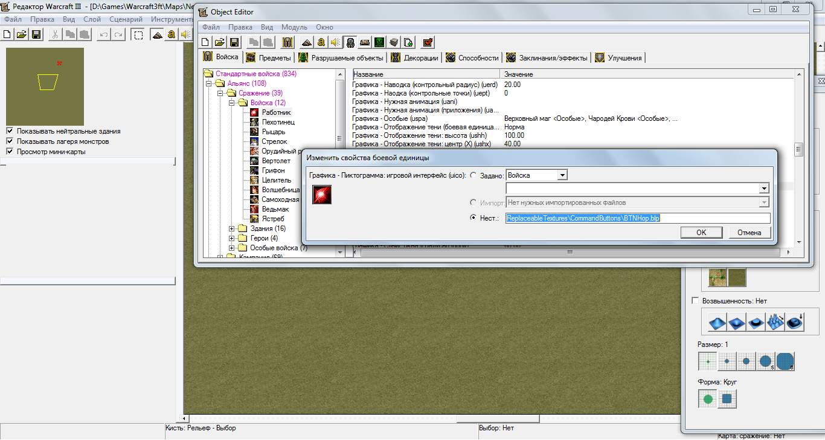Select the Нест. radio button
825x440 pixels.
pos(473,218)
